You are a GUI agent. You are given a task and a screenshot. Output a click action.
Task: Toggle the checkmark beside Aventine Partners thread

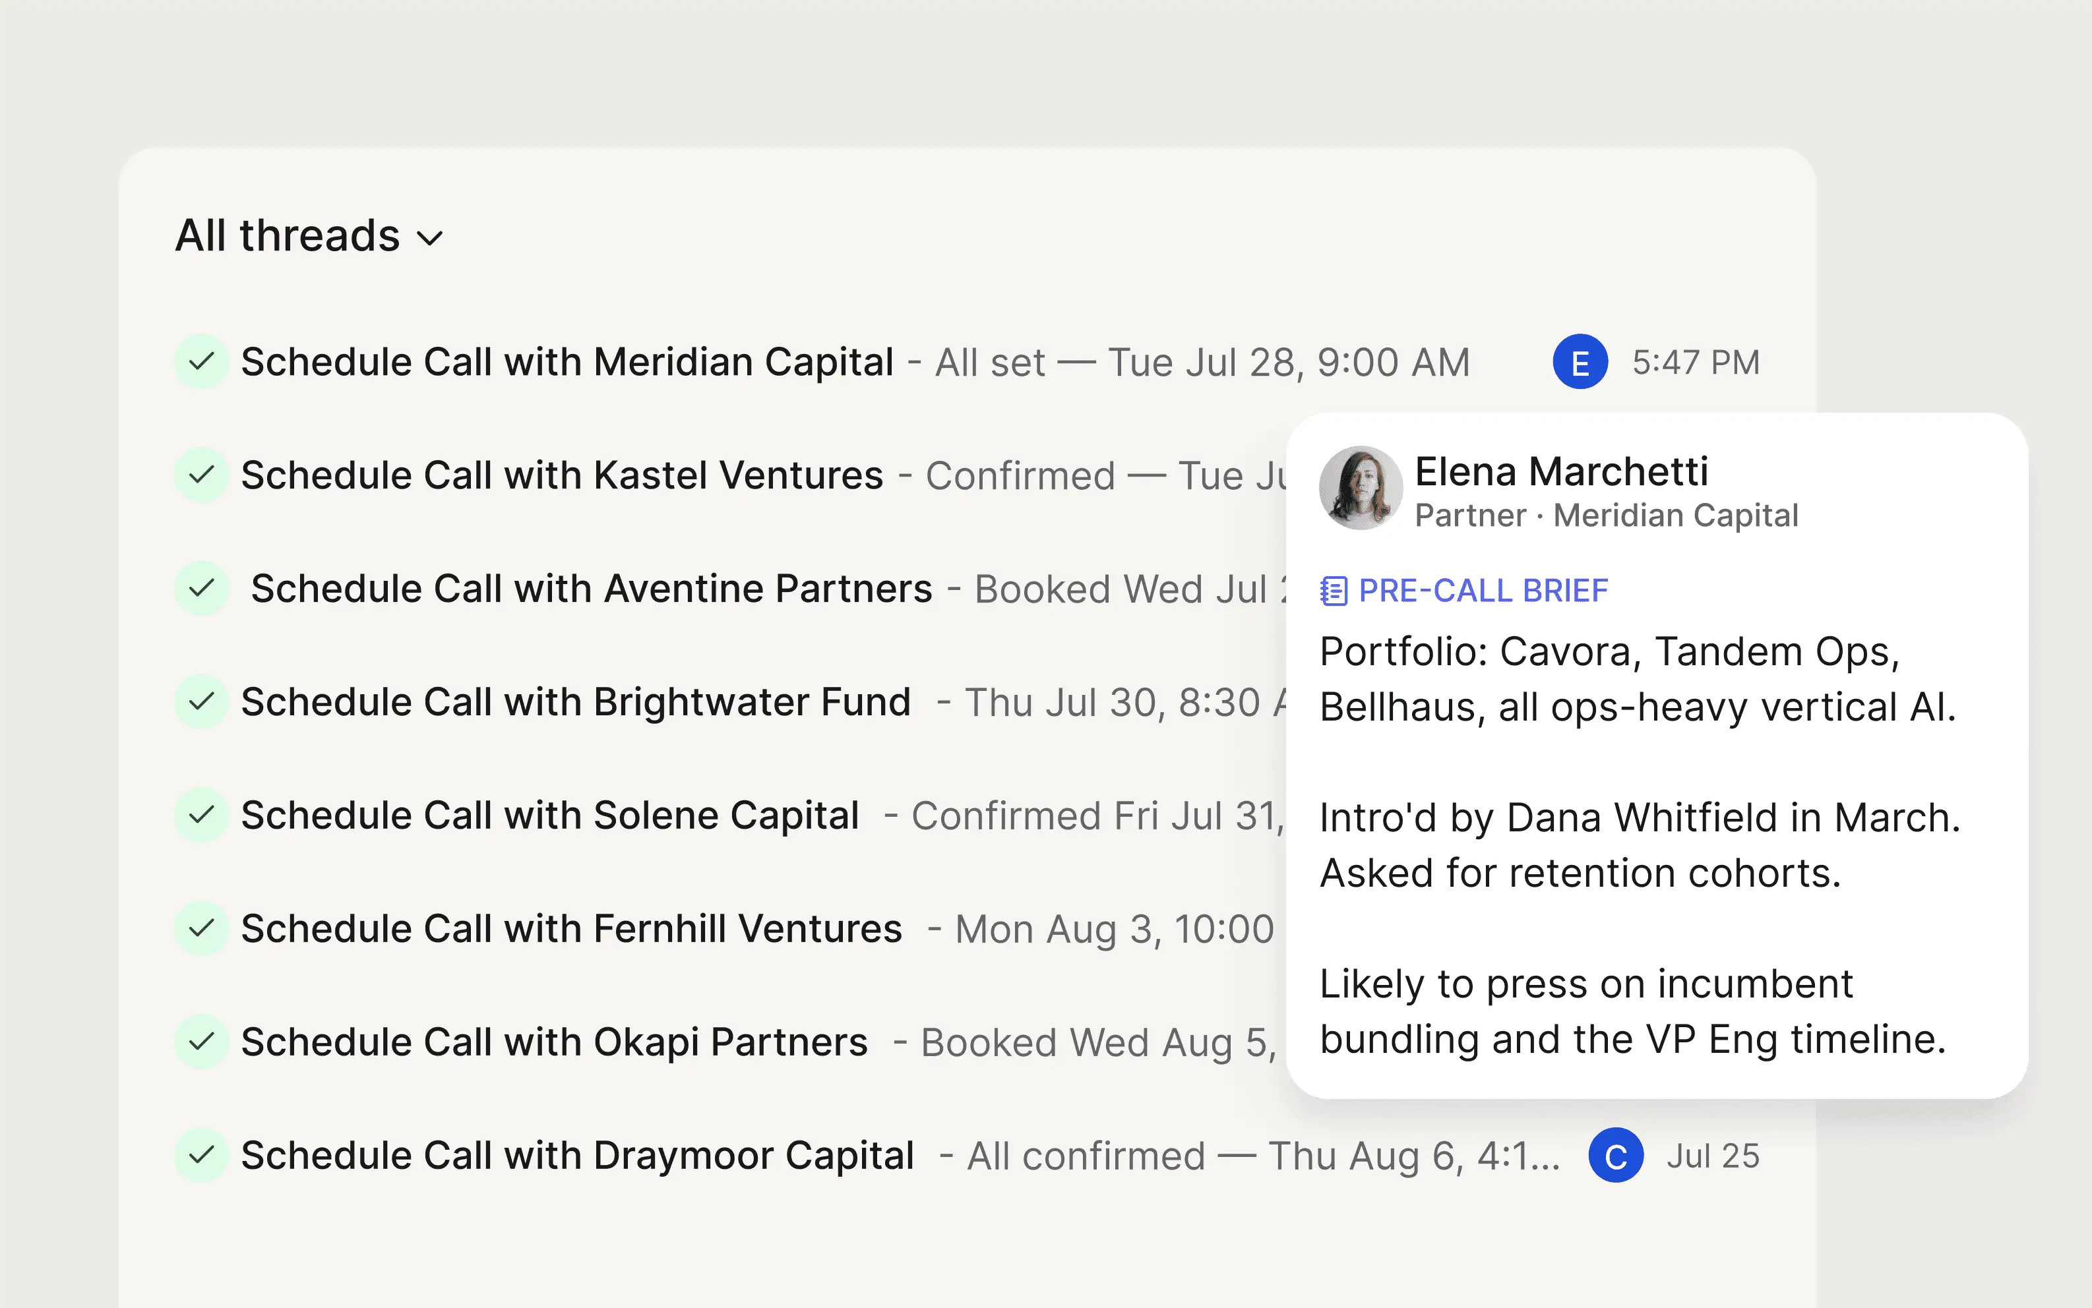(202, 588)
